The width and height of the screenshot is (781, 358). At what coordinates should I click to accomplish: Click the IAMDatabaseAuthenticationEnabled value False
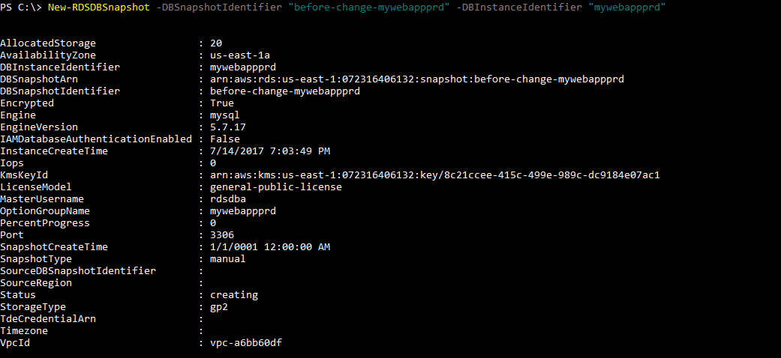pos(225,139)
